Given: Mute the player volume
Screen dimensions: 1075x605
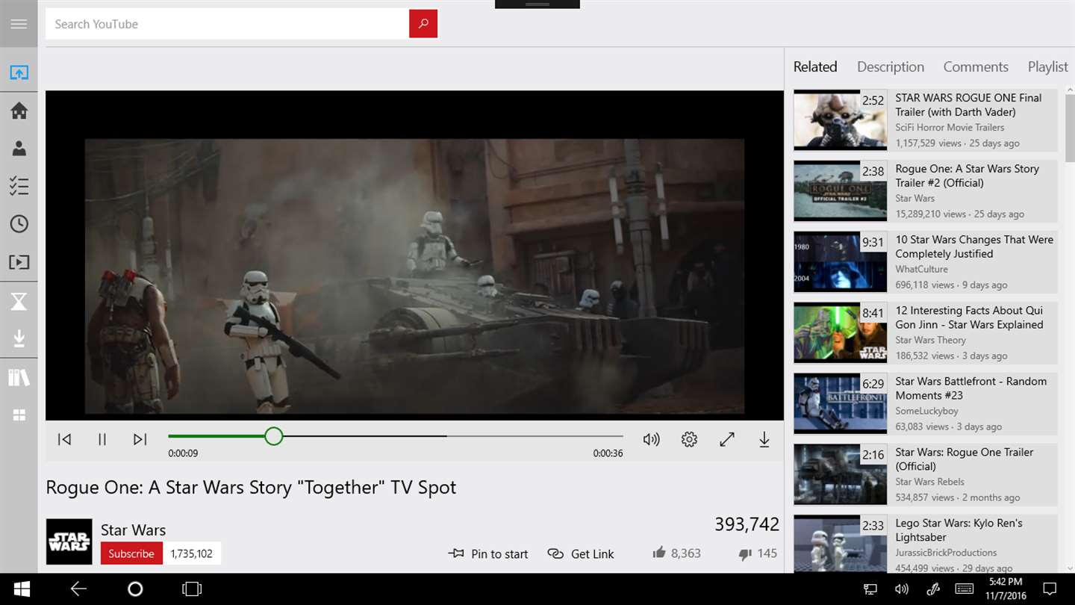Looking at the screenshot, I should pos(652,439).
